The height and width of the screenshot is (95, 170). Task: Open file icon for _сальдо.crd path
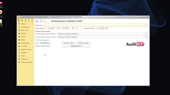[x=147, y=37]
